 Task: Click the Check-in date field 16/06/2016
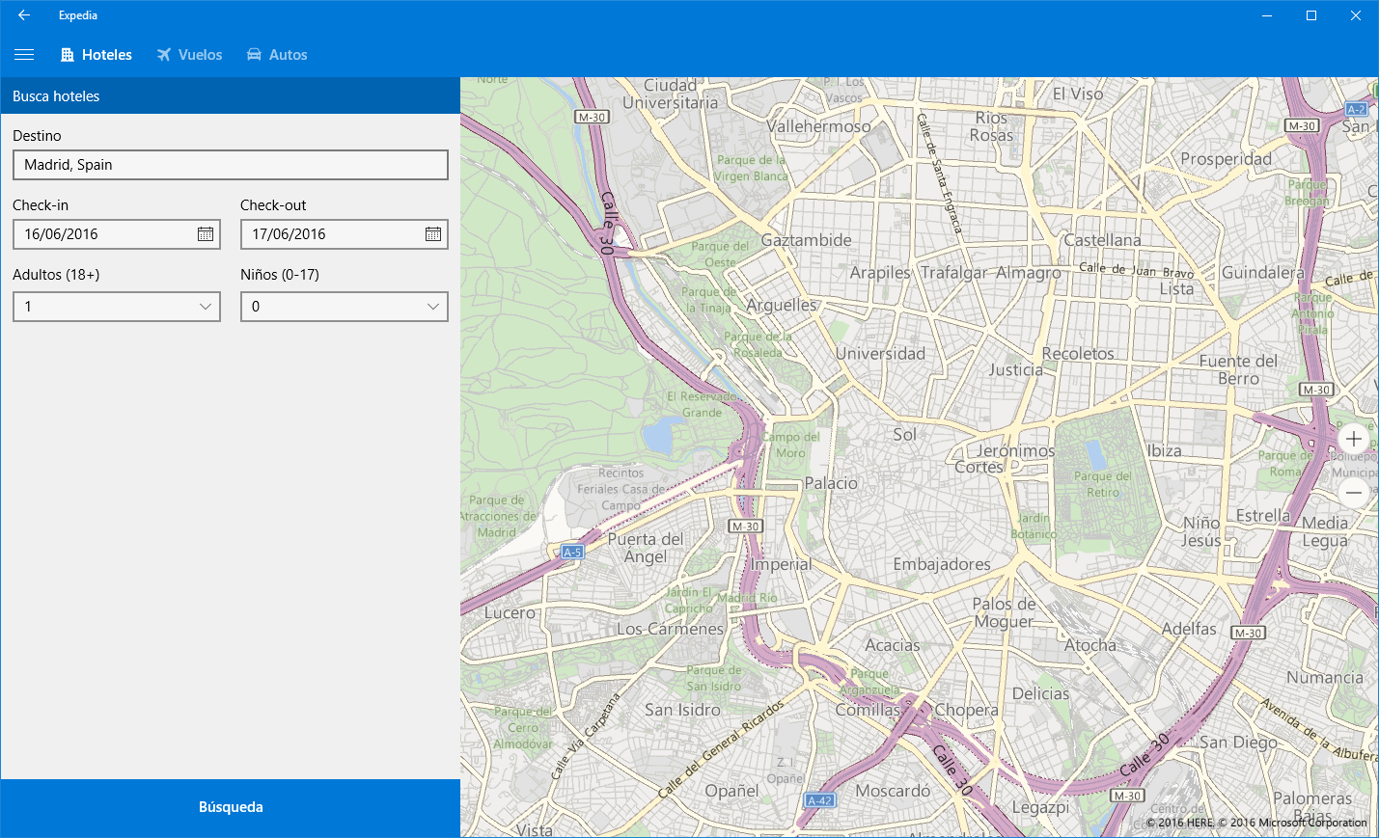pos(101,234)
